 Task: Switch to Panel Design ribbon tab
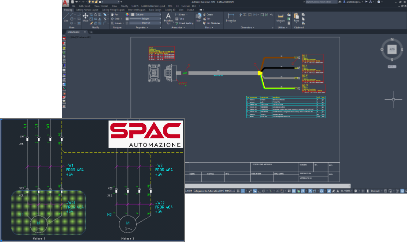click(155, 10)
